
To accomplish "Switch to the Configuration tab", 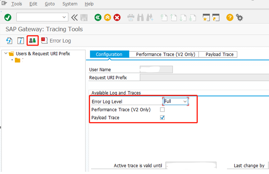I will coord(109,54).
